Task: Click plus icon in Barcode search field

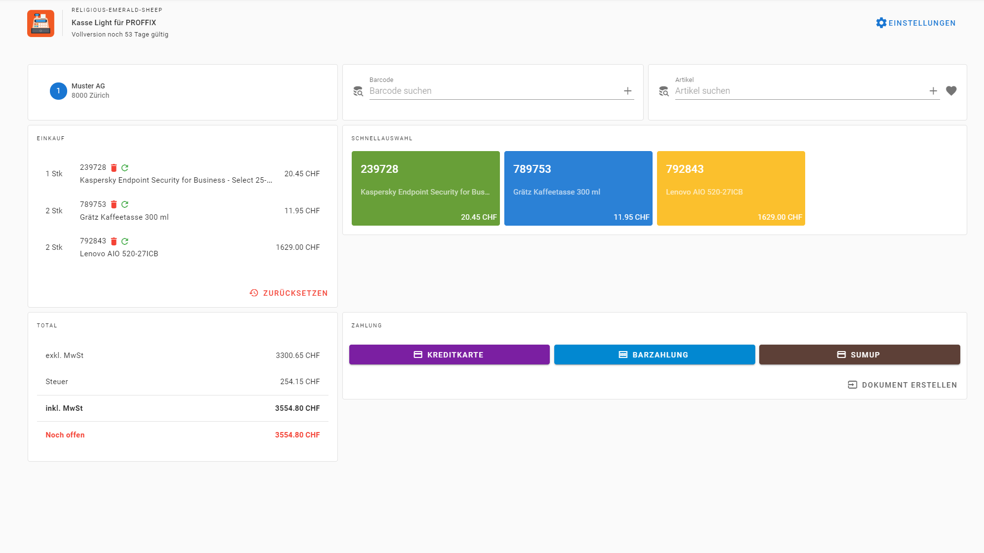Action: (x=627, y=91)
